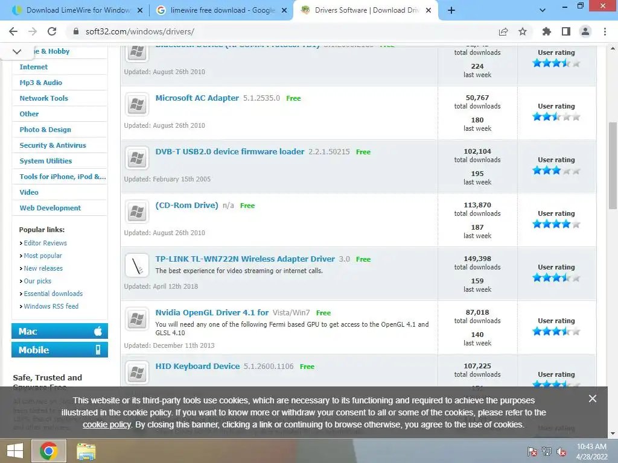Viewport: 618px width, 463px height.
Task: Open a new browser tab
Action: (x=451, y=10)
